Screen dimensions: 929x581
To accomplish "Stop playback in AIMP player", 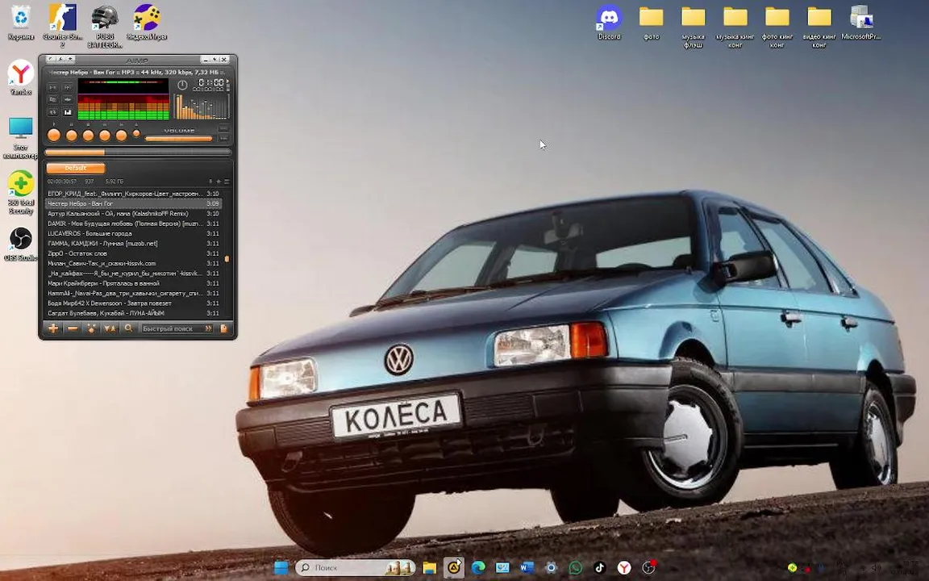I will (88, 136).
